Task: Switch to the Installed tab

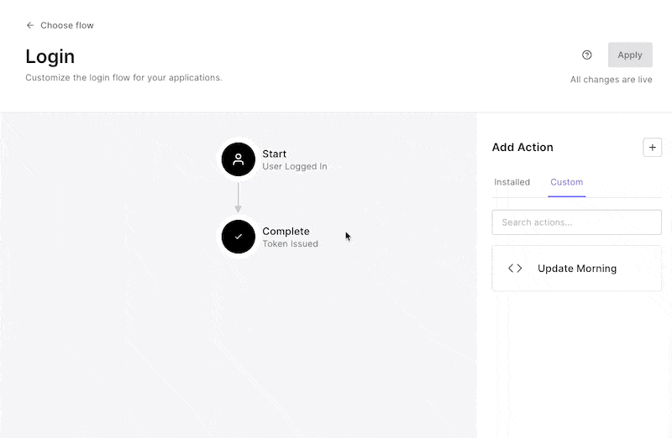Action: pyautogui.click(x=512, y=182)
